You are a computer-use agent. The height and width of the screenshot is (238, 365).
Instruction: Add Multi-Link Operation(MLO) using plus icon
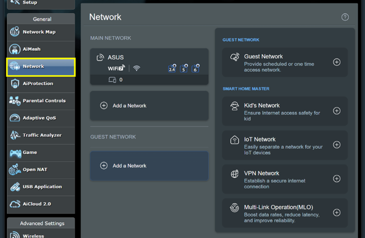[x=336, y=212]
